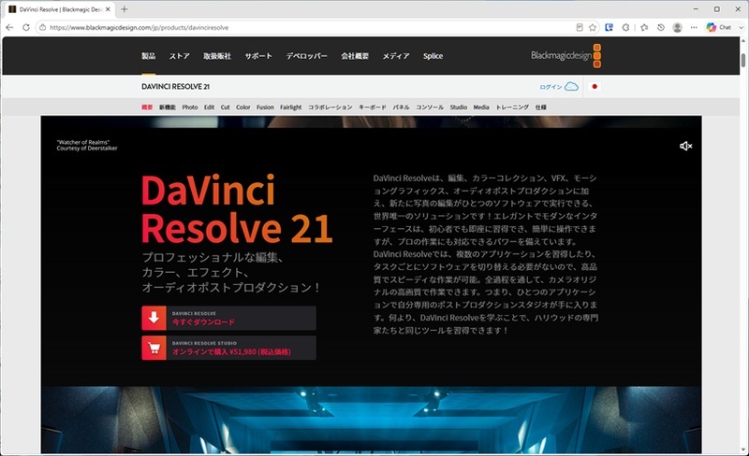
Task: Click "Watcher of Realms" courtesy credit text
Action: coord(87,145)
